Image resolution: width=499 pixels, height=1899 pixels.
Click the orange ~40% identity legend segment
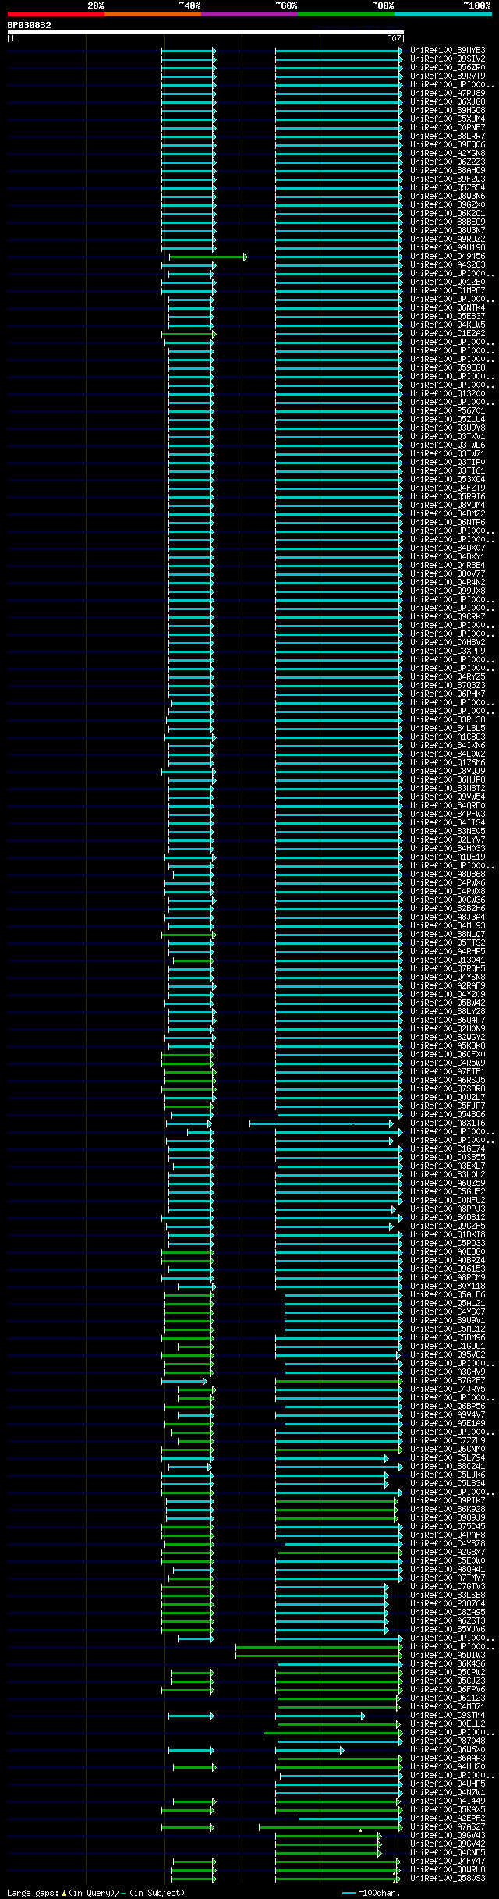pyautogui.click(x=152, y=14)
